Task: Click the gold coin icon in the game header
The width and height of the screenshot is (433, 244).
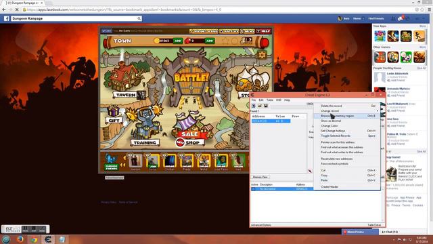Action: 156,41
